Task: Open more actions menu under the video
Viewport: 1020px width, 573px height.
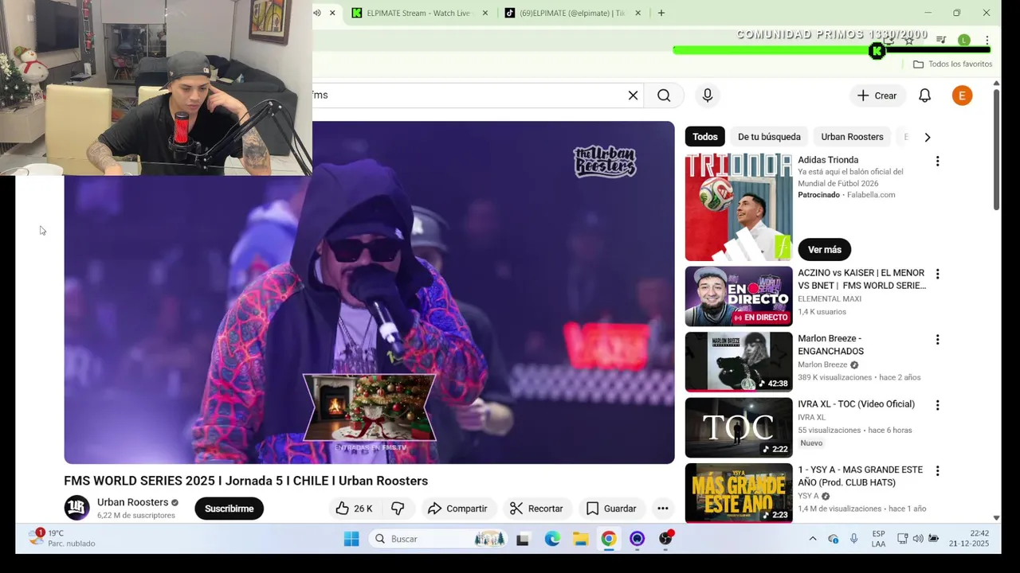Action: click(662, 509)
